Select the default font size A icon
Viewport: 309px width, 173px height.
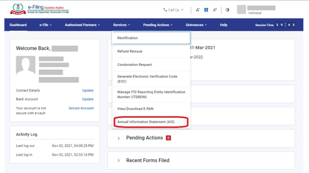tap(206, 10)
